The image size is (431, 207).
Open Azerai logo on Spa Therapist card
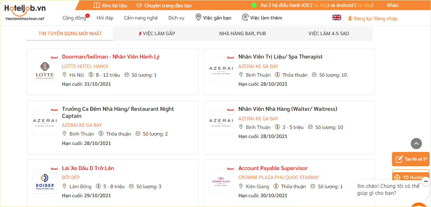pyautogui.click(x=221, y=70)
